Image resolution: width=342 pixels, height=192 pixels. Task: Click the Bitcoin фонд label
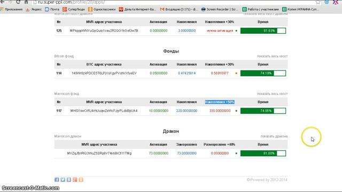tap(64, 56)
